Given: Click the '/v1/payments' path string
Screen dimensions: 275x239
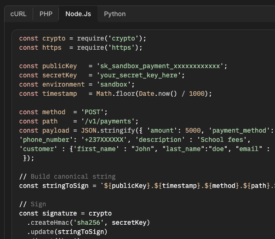Looking at the screenshot, I should (108, 122).
